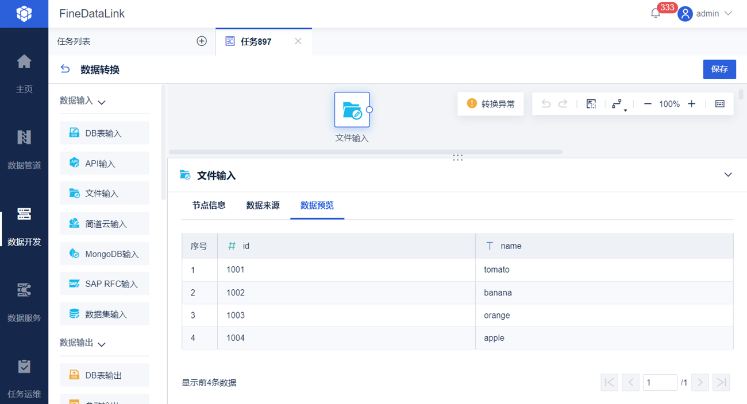Click the admin user avatar icon
The height and width of the screenshot is (404, 747).
click(x=684, y=13)
